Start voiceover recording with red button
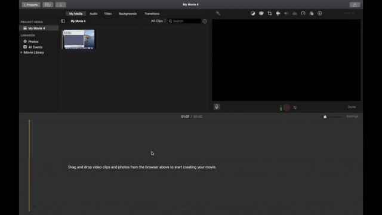Image resolution: width=382 pixels, height=215 pixels. [x=286, y=107]
